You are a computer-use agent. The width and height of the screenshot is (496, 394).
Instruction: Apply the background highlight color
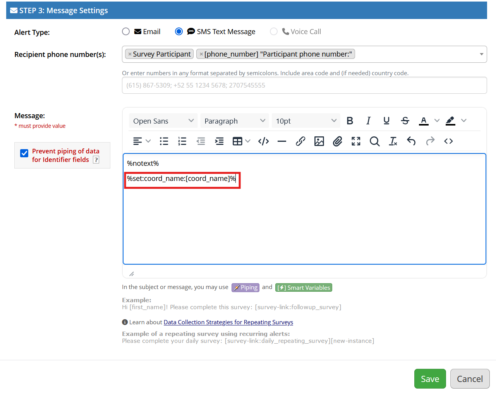450,121
